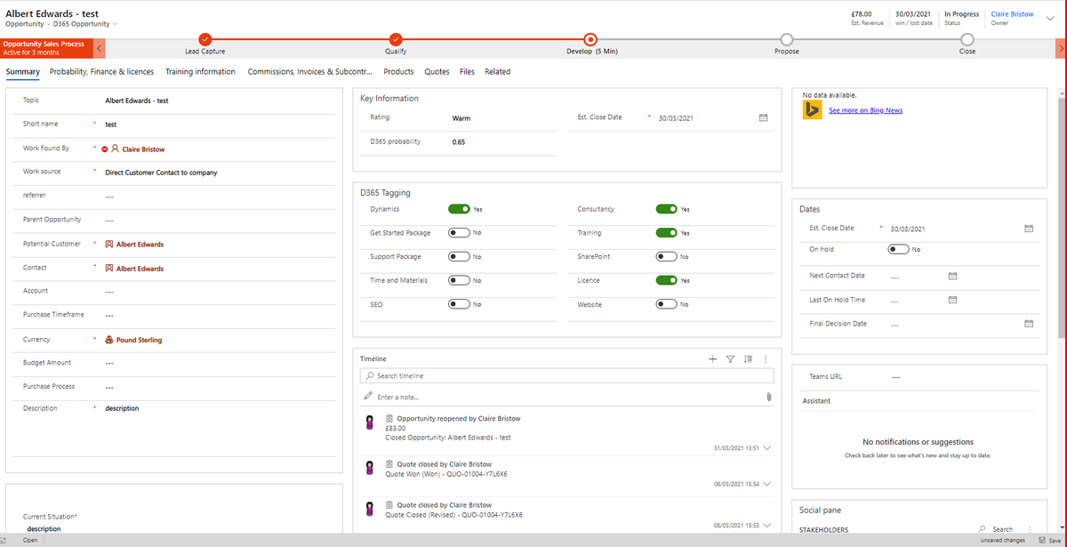Enable the Time and Materials toggle
Screen dimensions: 1067x547
pos(459,280)
